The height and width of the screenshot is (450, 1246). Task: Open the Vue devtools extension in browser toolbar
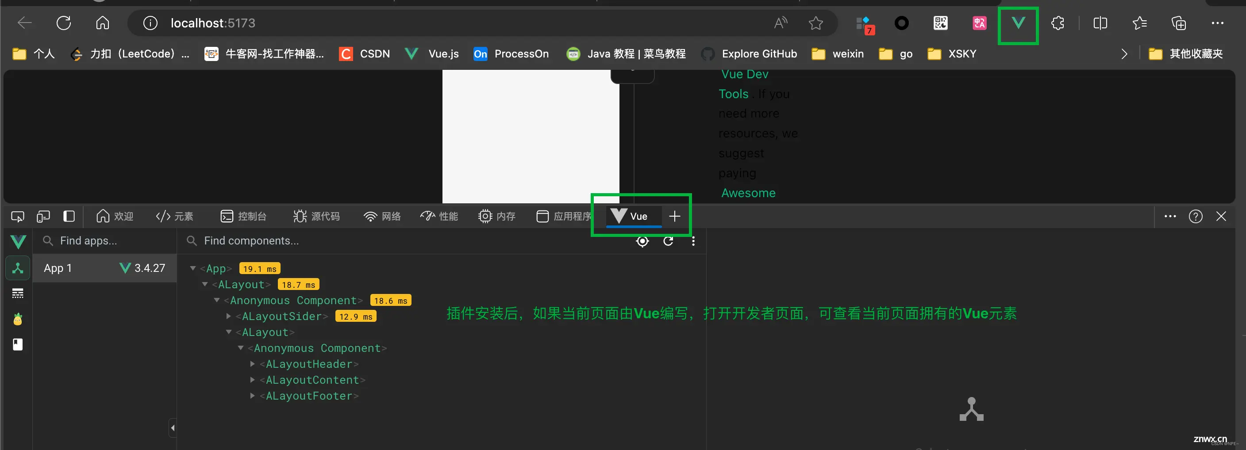(x=1018, y=23)
